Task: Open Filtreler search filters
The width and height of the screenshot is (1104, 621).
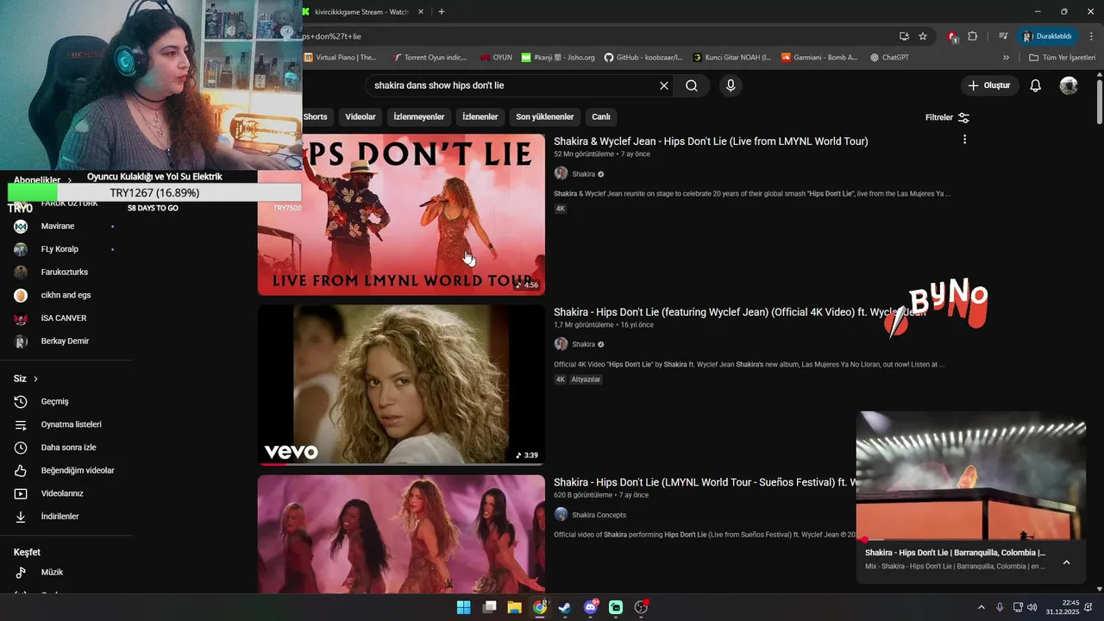Action: pyautogui.click(x=947, y=117)
